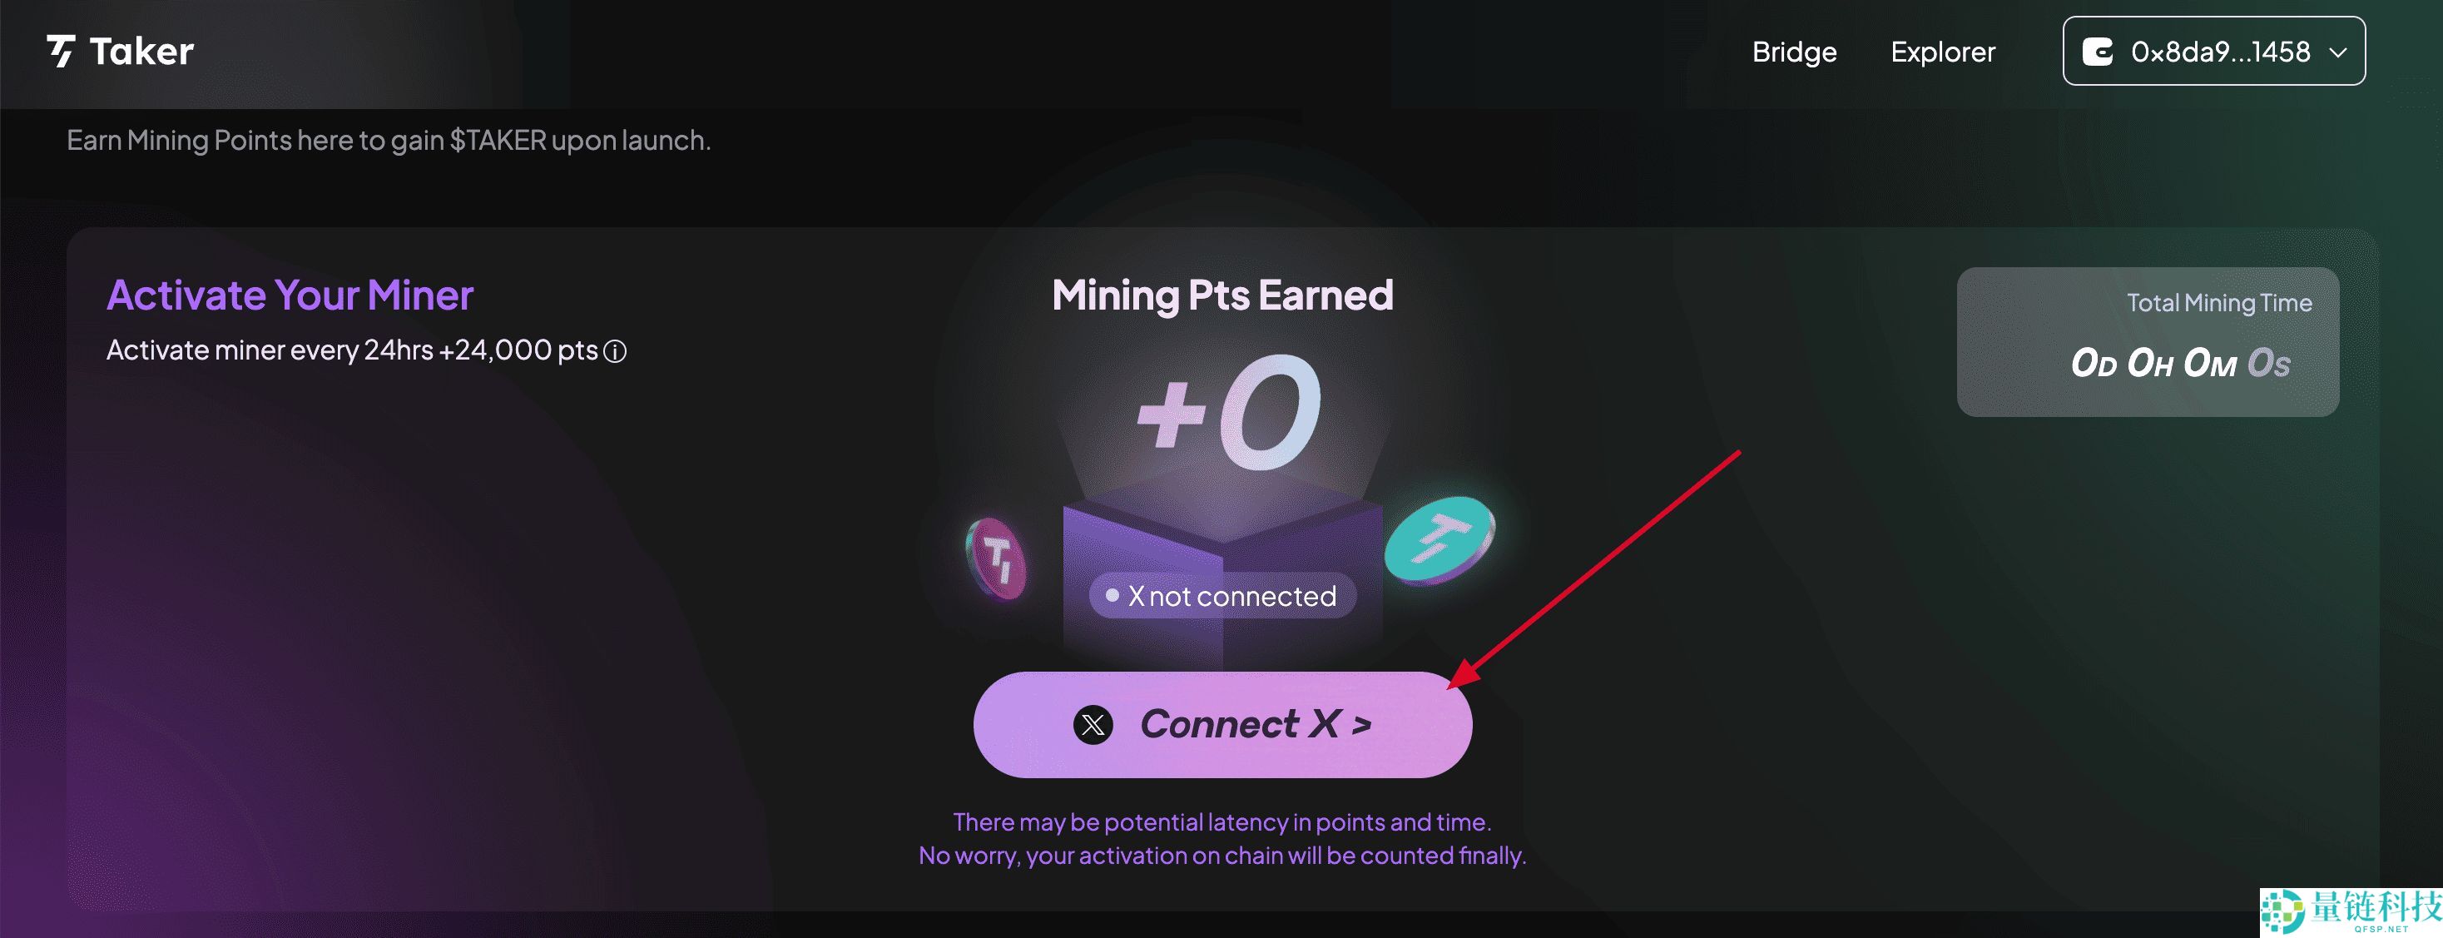Open wallet menu for address 0x8da9...1458
2443x938 pixels.
(2213, 52)
